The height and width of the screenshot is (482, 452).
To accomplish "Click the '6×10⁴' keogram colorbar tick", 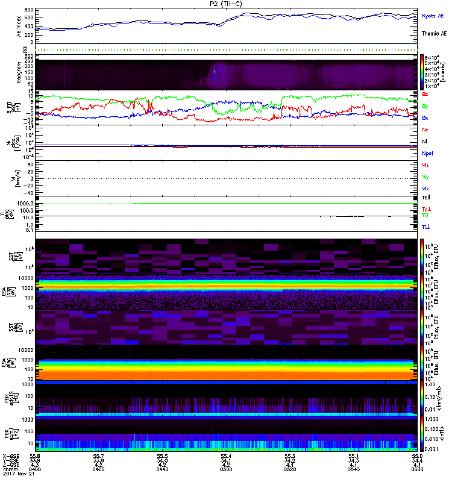I will point(432,57).
